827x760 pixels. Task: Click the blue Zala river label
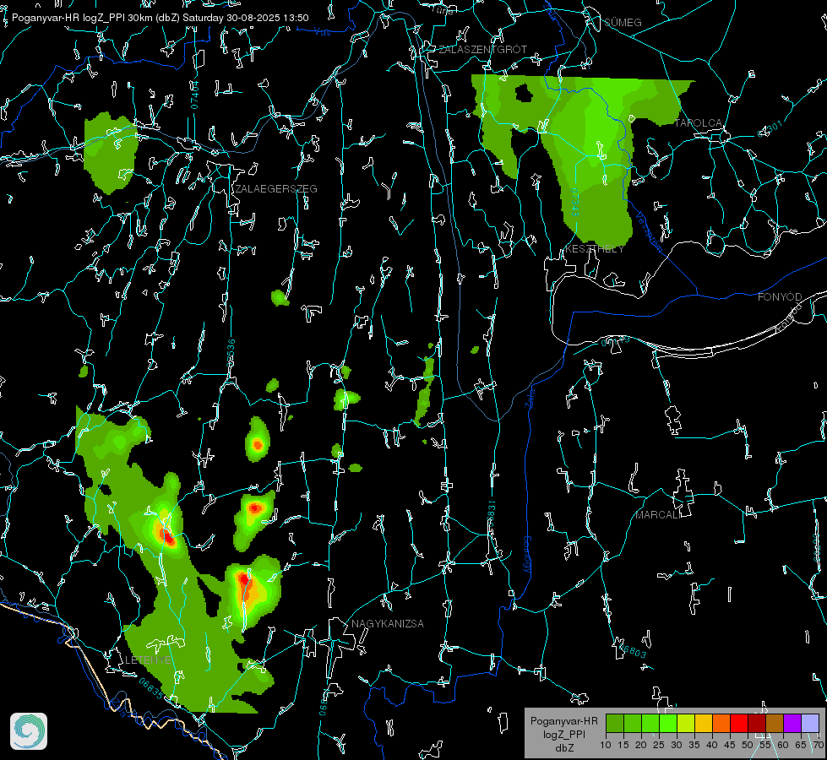530,397
